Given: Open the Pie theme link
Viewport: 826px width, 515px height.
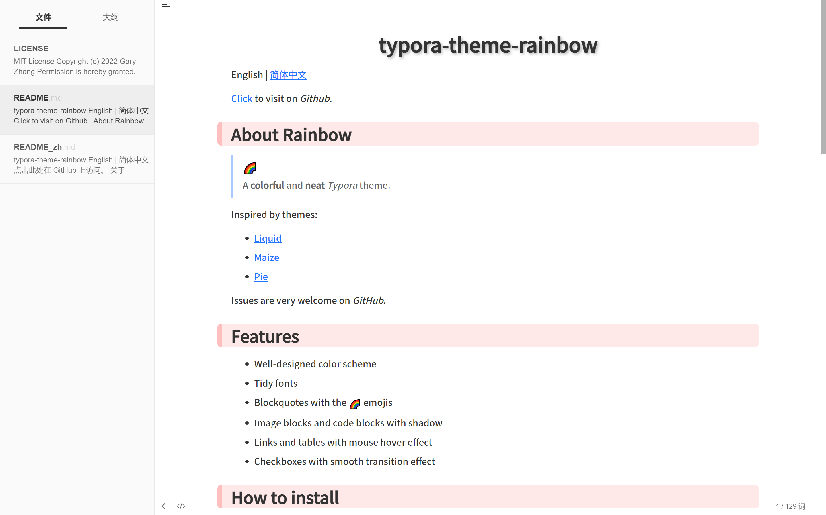Looking at the screenshot, I should coord(261,277).
